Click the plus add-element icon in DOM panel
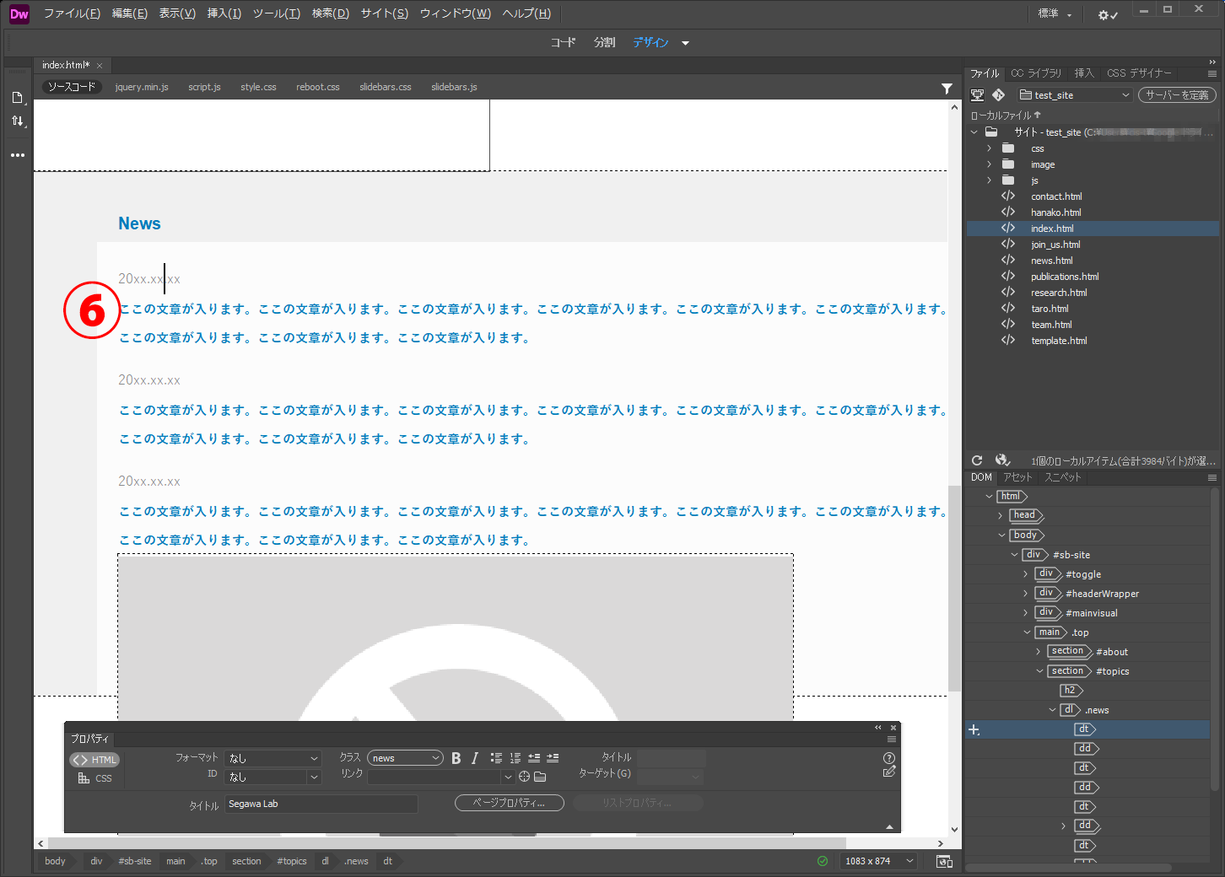The image size is (1225, 877). [974, 729]
